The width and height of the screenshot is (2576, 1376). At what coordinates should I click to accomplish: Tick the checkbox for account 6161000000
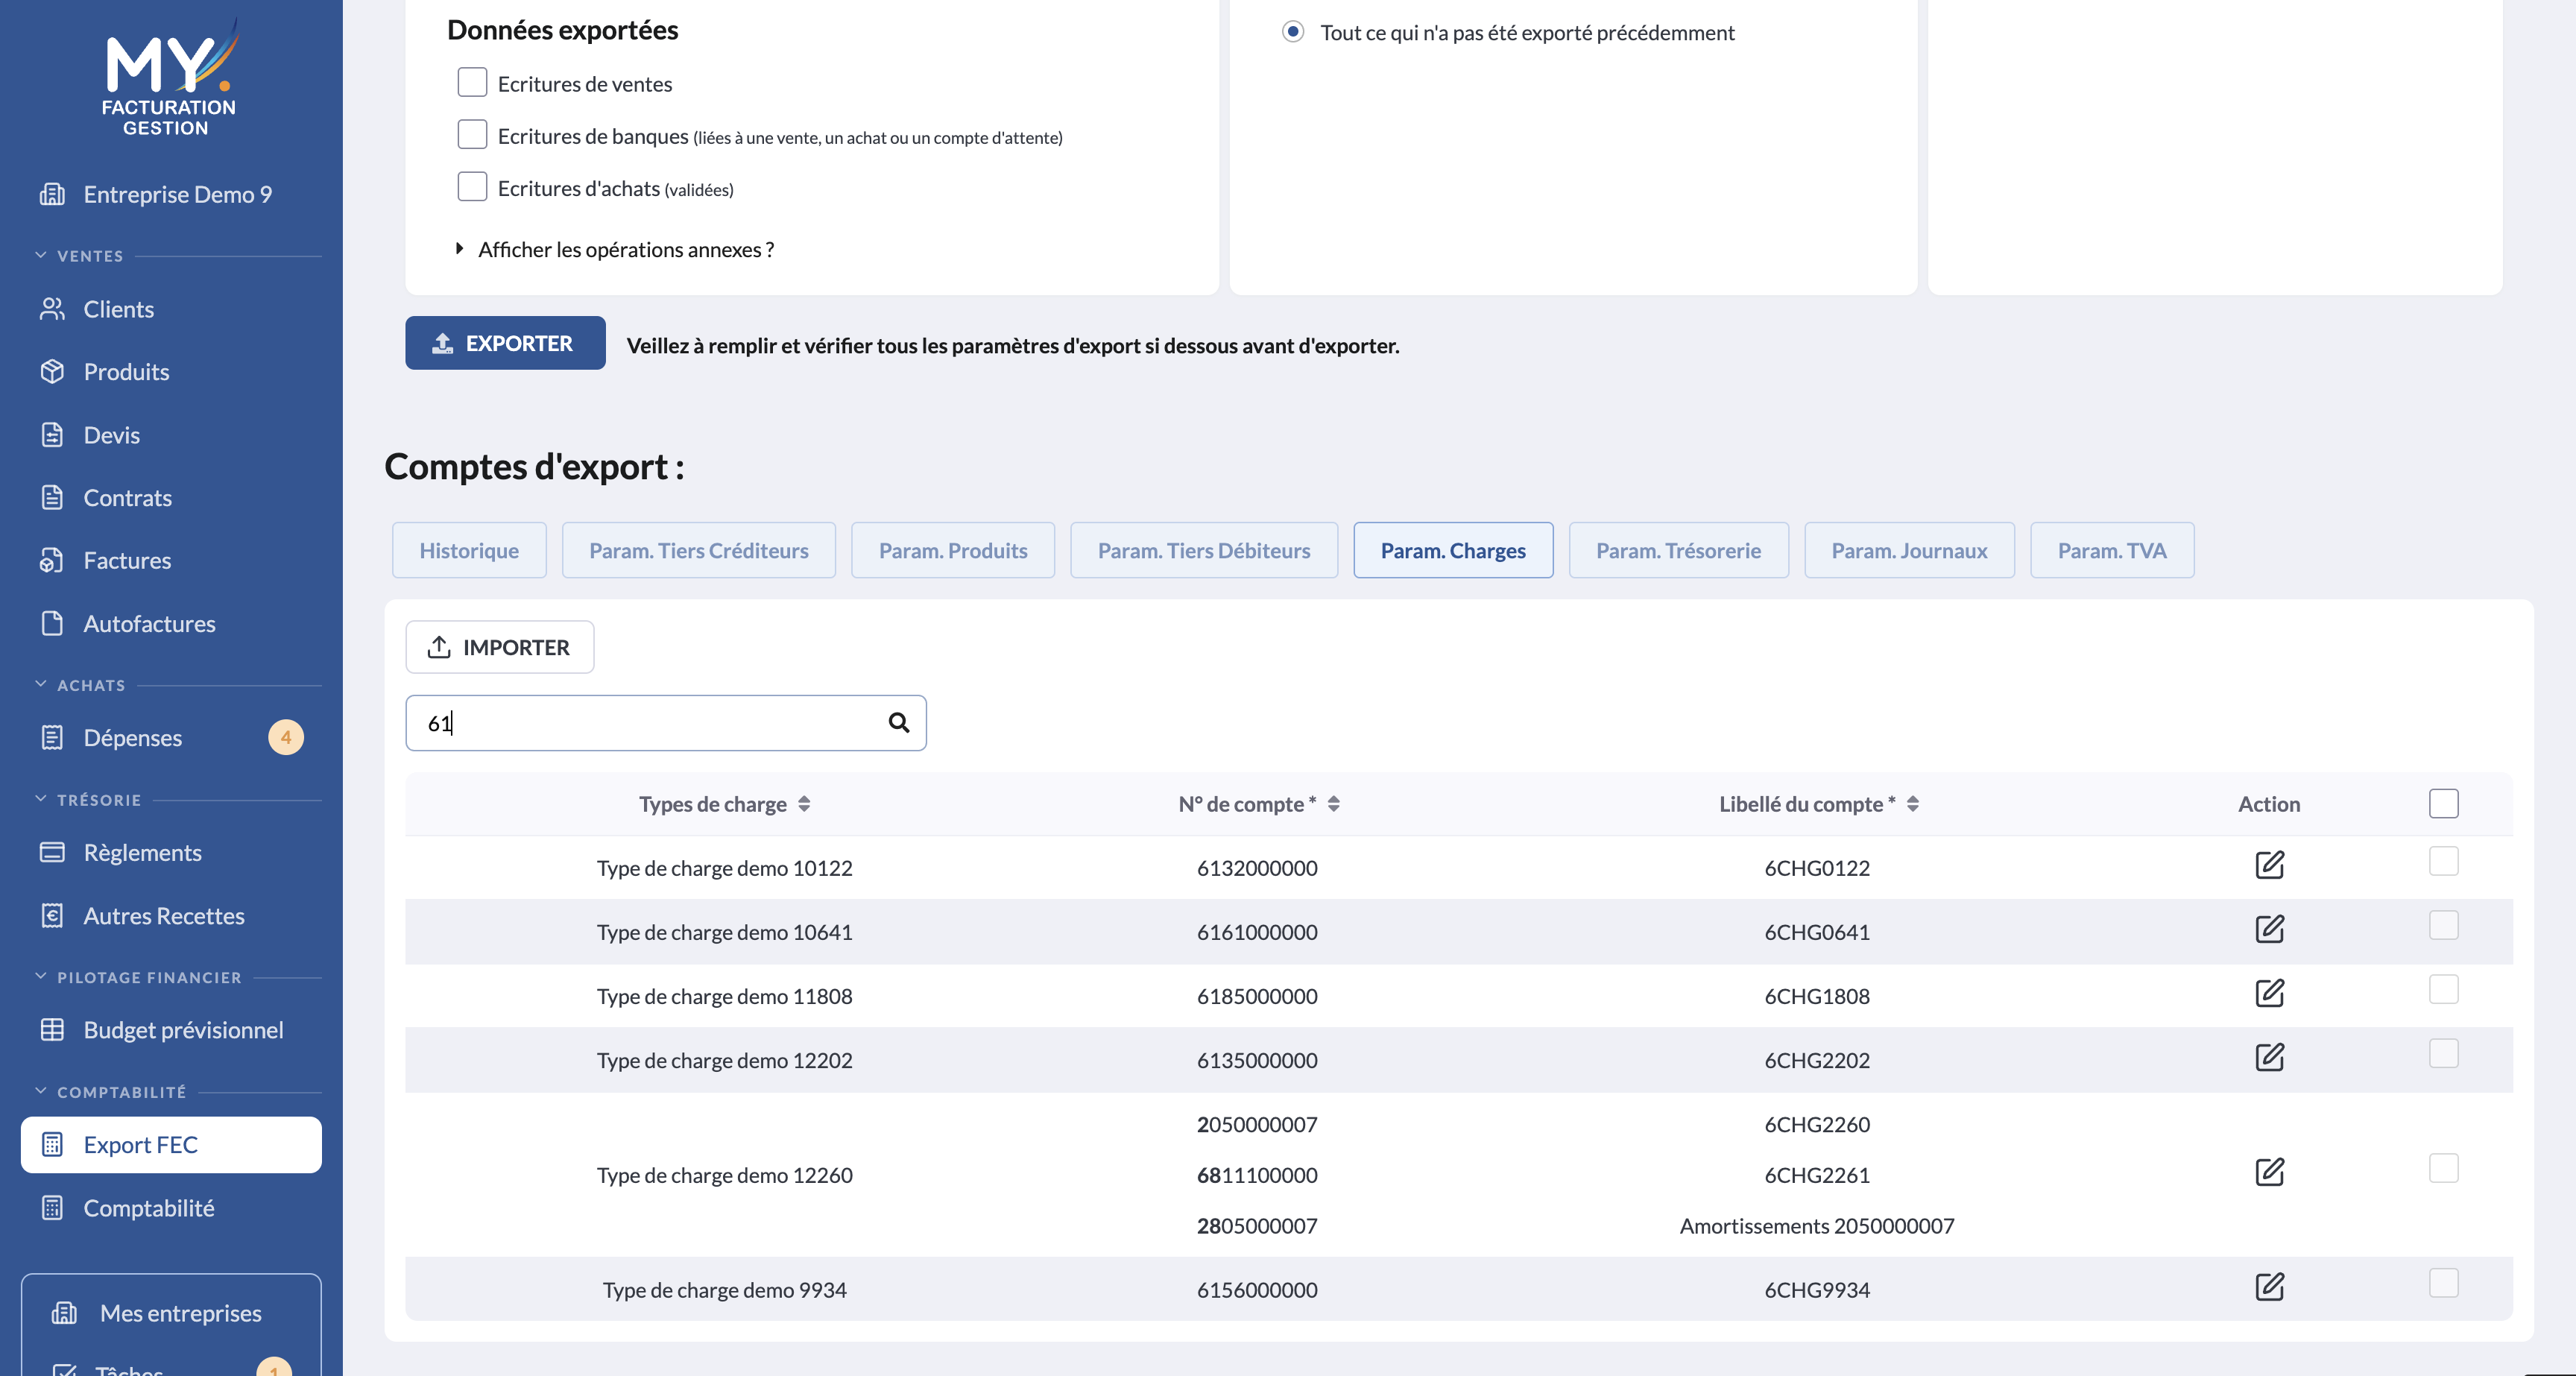2443,925
